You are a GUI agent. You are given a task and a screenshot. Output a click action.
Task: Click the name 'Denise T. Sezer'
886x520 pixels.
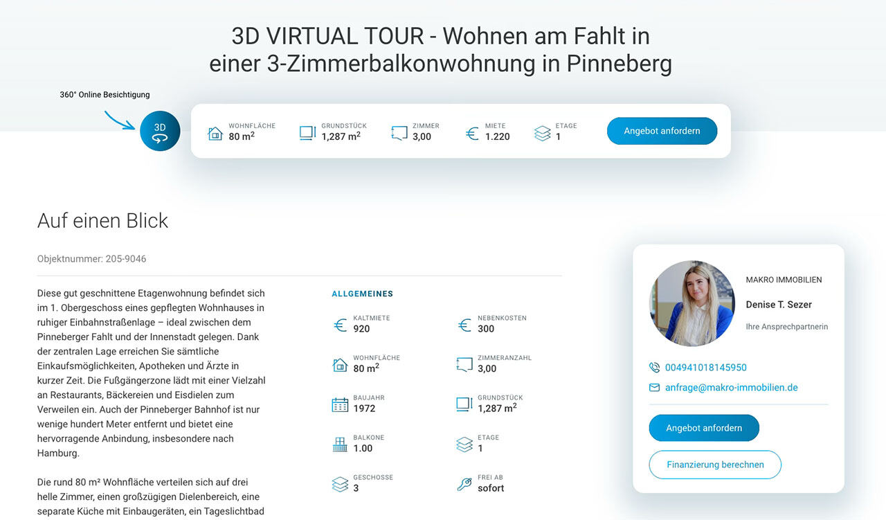(x=779, y=305)
